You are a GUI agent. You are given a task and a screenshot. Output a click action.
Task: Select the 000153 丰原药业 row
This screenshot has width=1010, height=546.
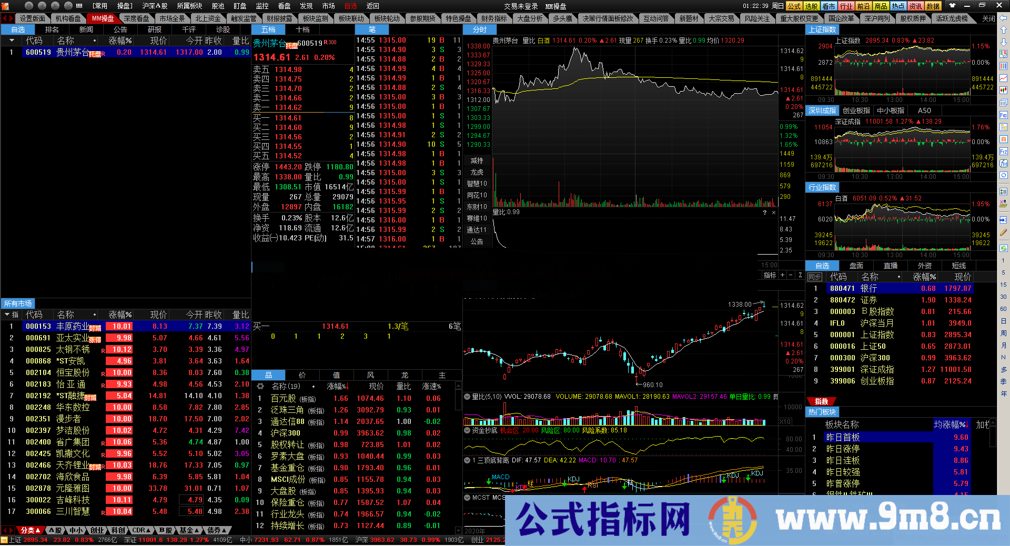pos(126,326)
